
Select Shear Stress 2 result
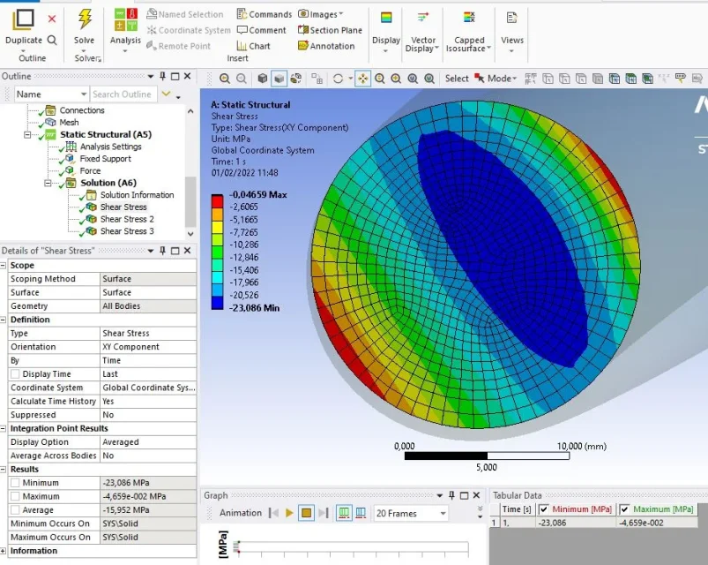tap(127, 219)
